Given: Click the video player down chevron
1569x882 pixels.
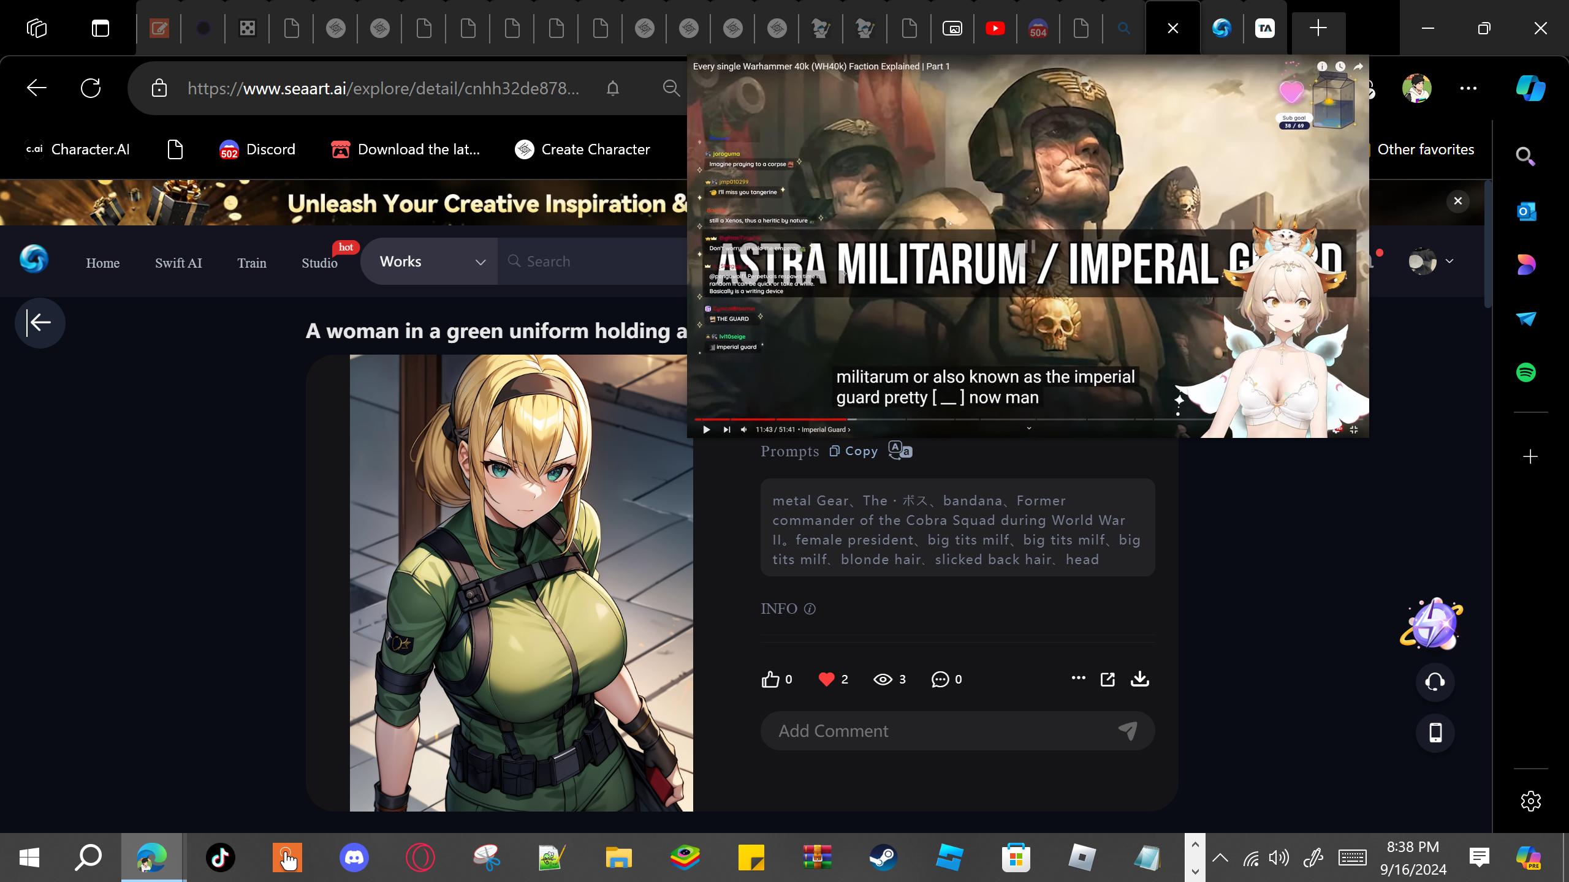Looking at the screenshot, I should (1029, 428).
